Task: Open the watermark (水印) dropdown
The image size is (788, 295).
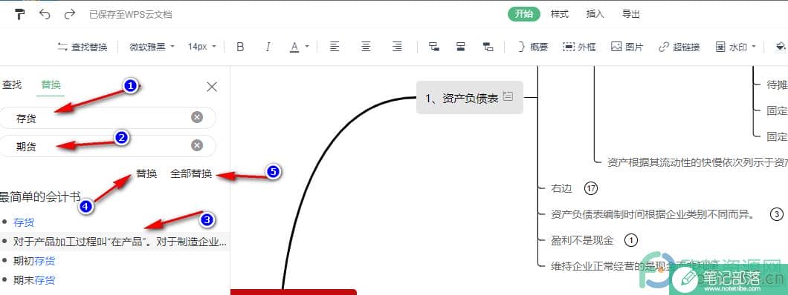Action: (x=736, y=47)
